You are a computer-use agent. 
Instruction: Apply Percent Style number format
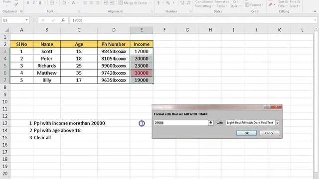point(168,3)
